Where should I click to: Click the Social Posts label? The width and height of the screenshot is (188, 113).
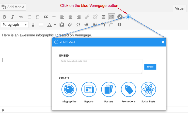click(x=148, y=102)
